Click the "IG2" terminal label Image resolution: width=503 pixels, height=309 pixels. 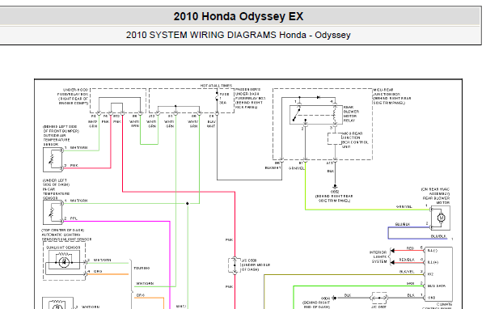click(x=430, y=274)
